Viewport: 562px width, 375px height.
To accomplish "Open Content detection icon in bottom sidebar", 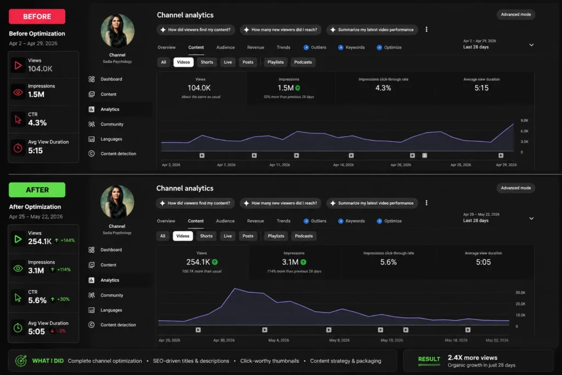I will (92, 325).
